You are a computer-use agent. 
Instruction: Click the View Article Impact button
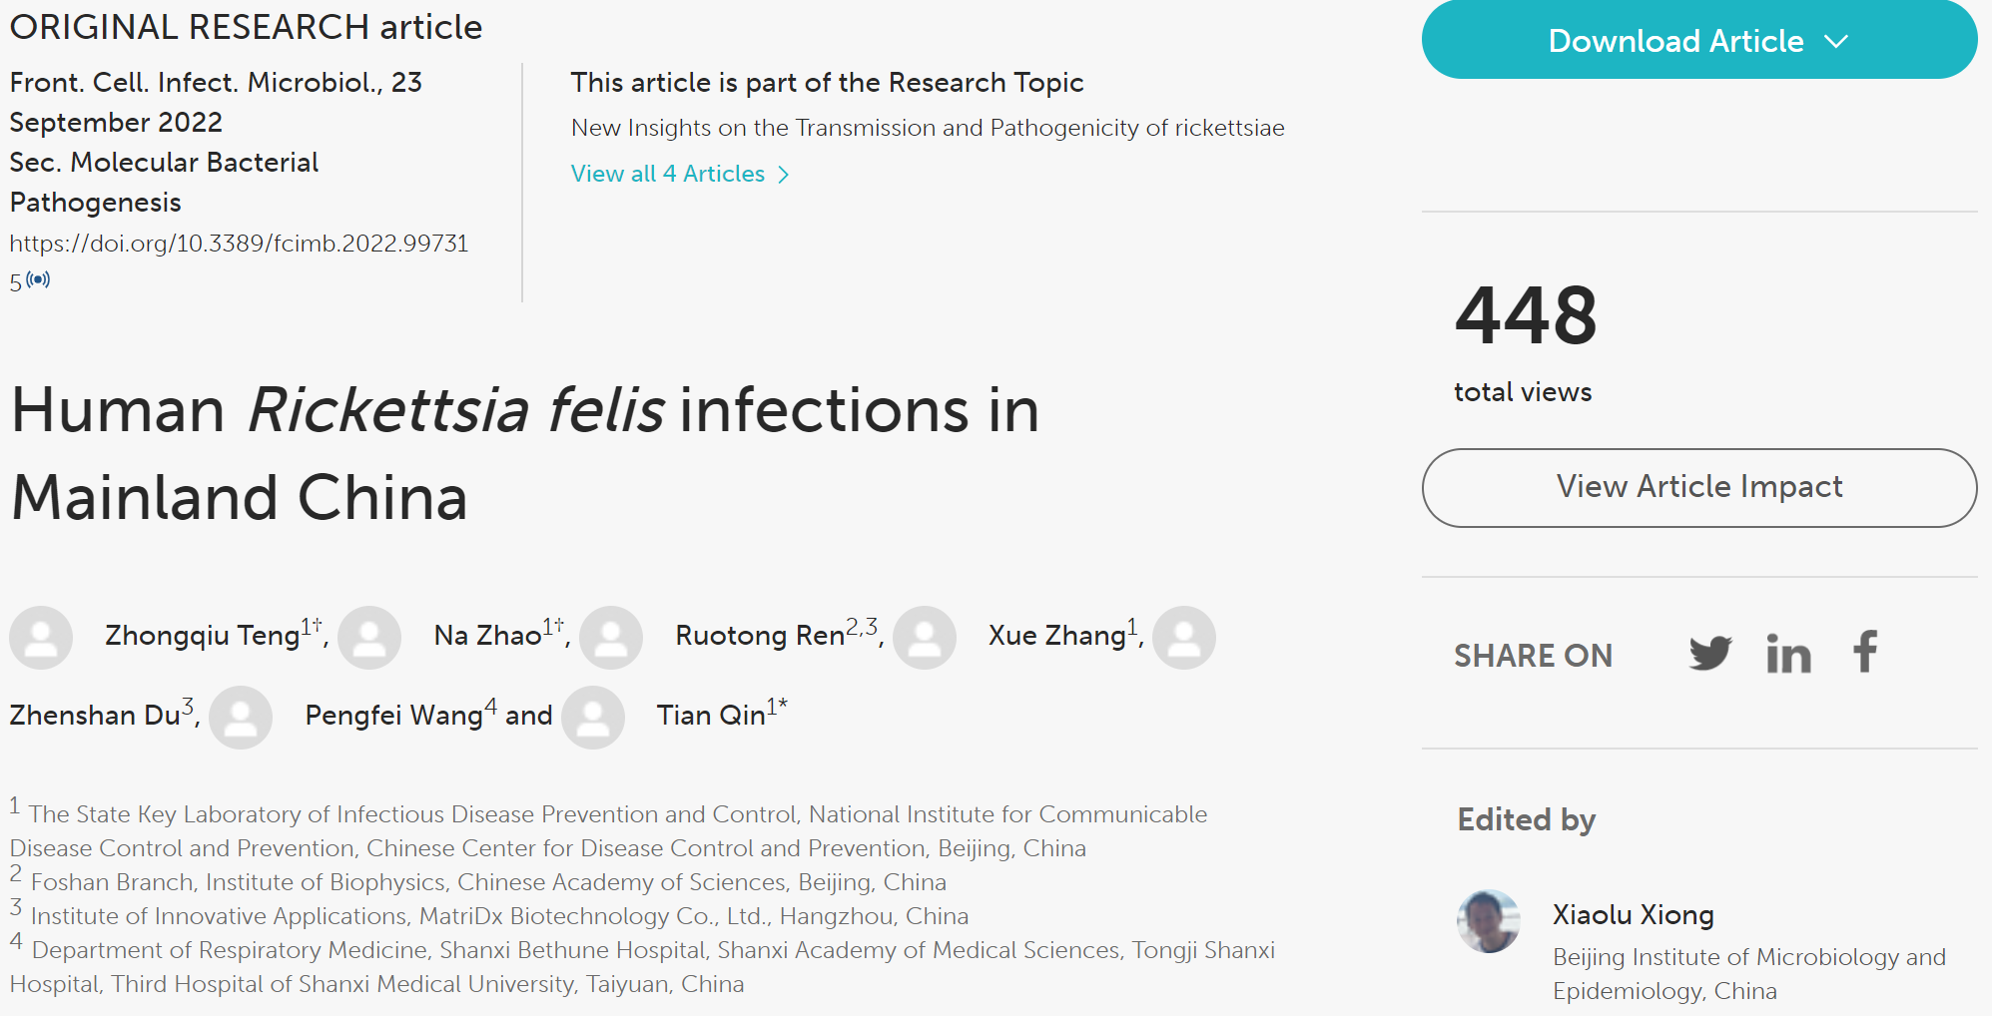point(1698,487)
